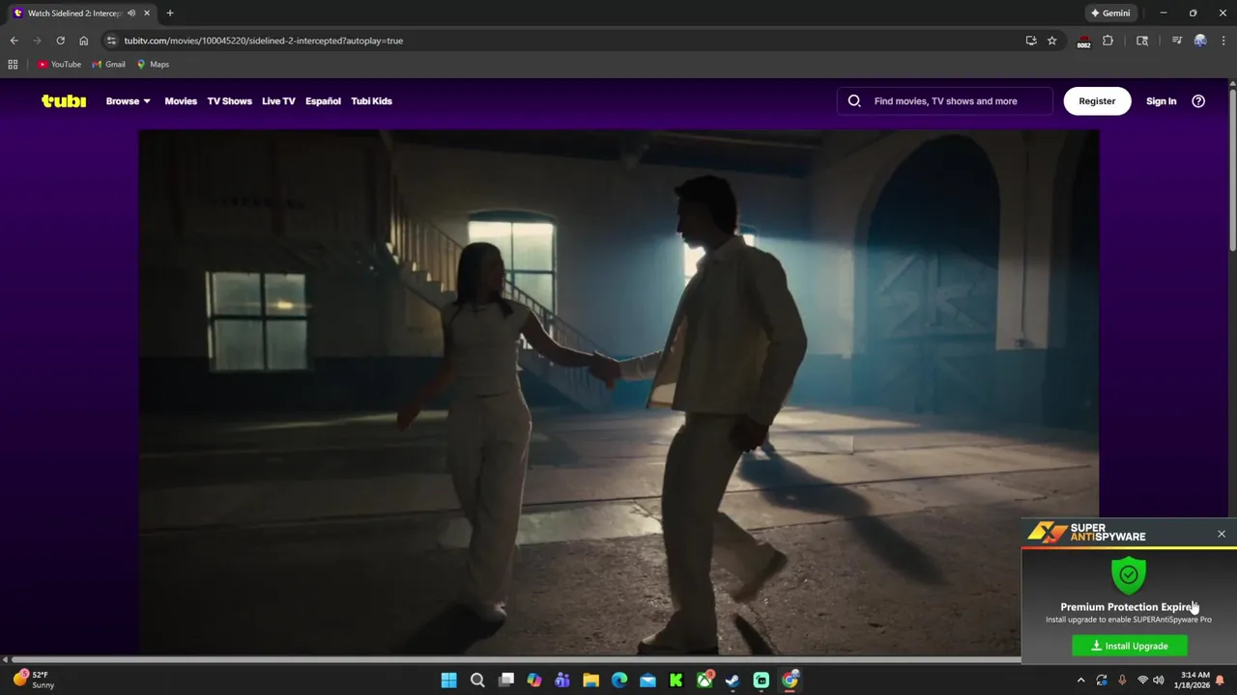Go to the Movies section
1237x695 pixels.
[x=181, y=100]
